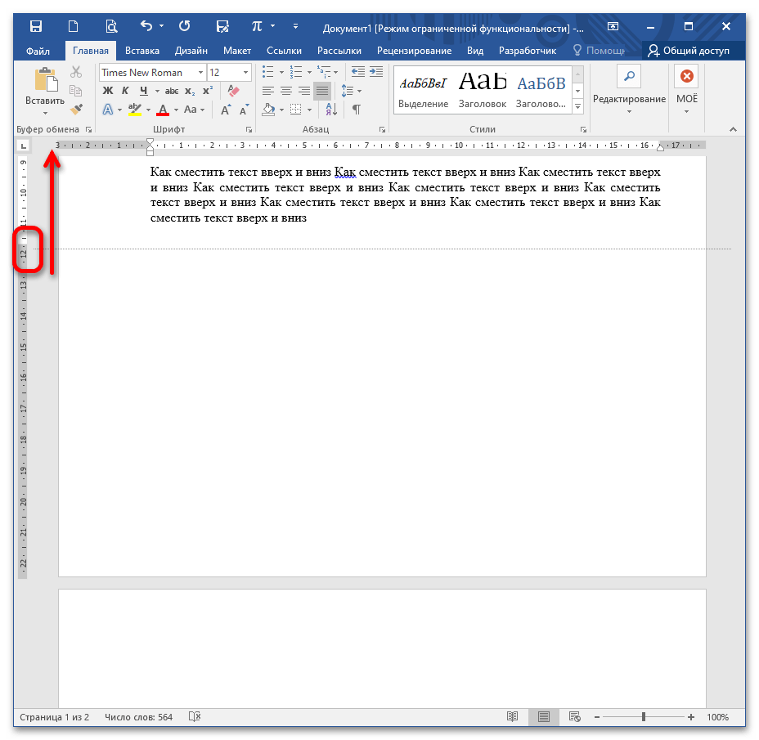Viewport: 759px width, 740px height.
Task: Toggle Justify text alignment
Action: point(322,91)
